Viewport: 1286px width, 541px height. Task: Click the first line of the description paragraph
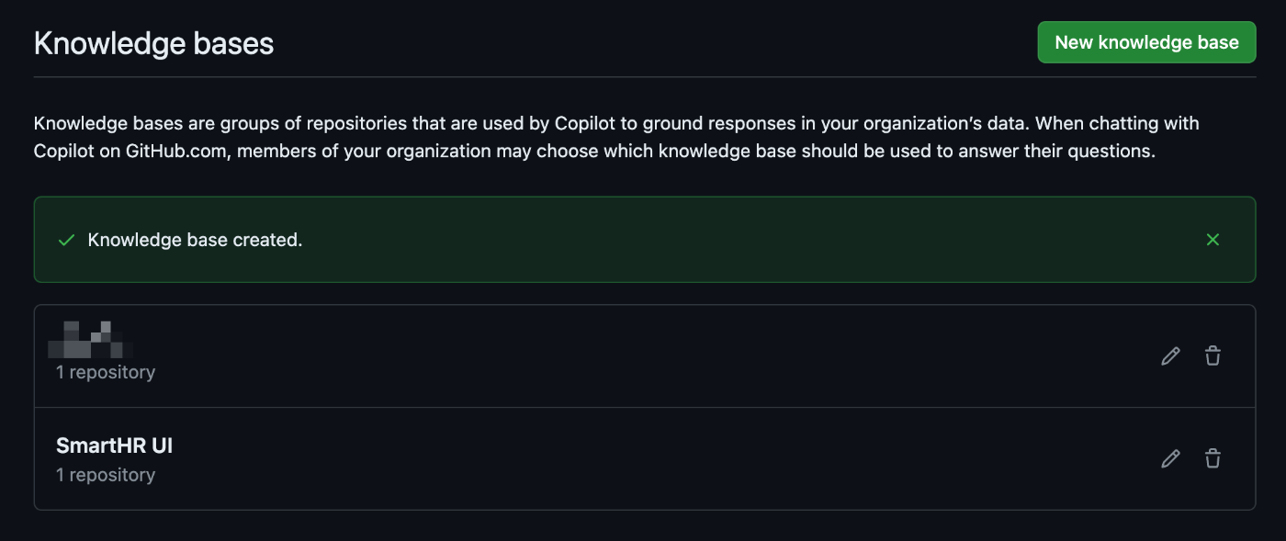616,123
